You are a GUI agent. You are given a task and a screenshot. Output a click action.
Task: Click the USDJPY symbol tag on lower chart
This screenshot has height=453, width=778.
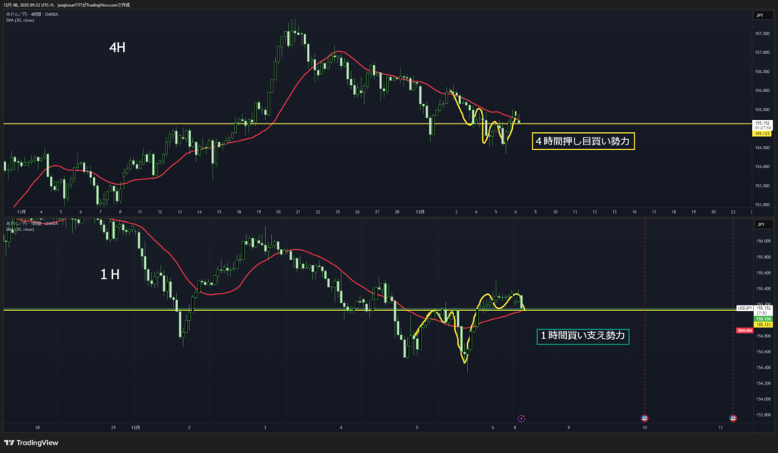tap(744, 308)
